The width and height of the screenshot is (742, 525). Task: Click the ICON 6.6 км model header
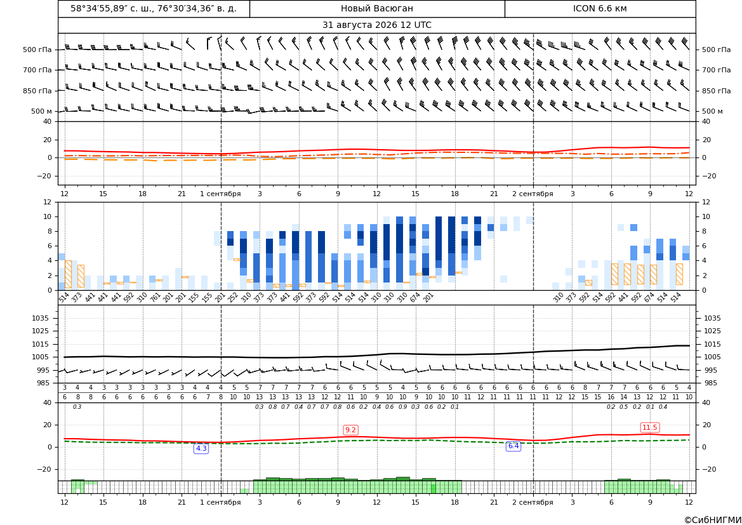tap(600, 8)
